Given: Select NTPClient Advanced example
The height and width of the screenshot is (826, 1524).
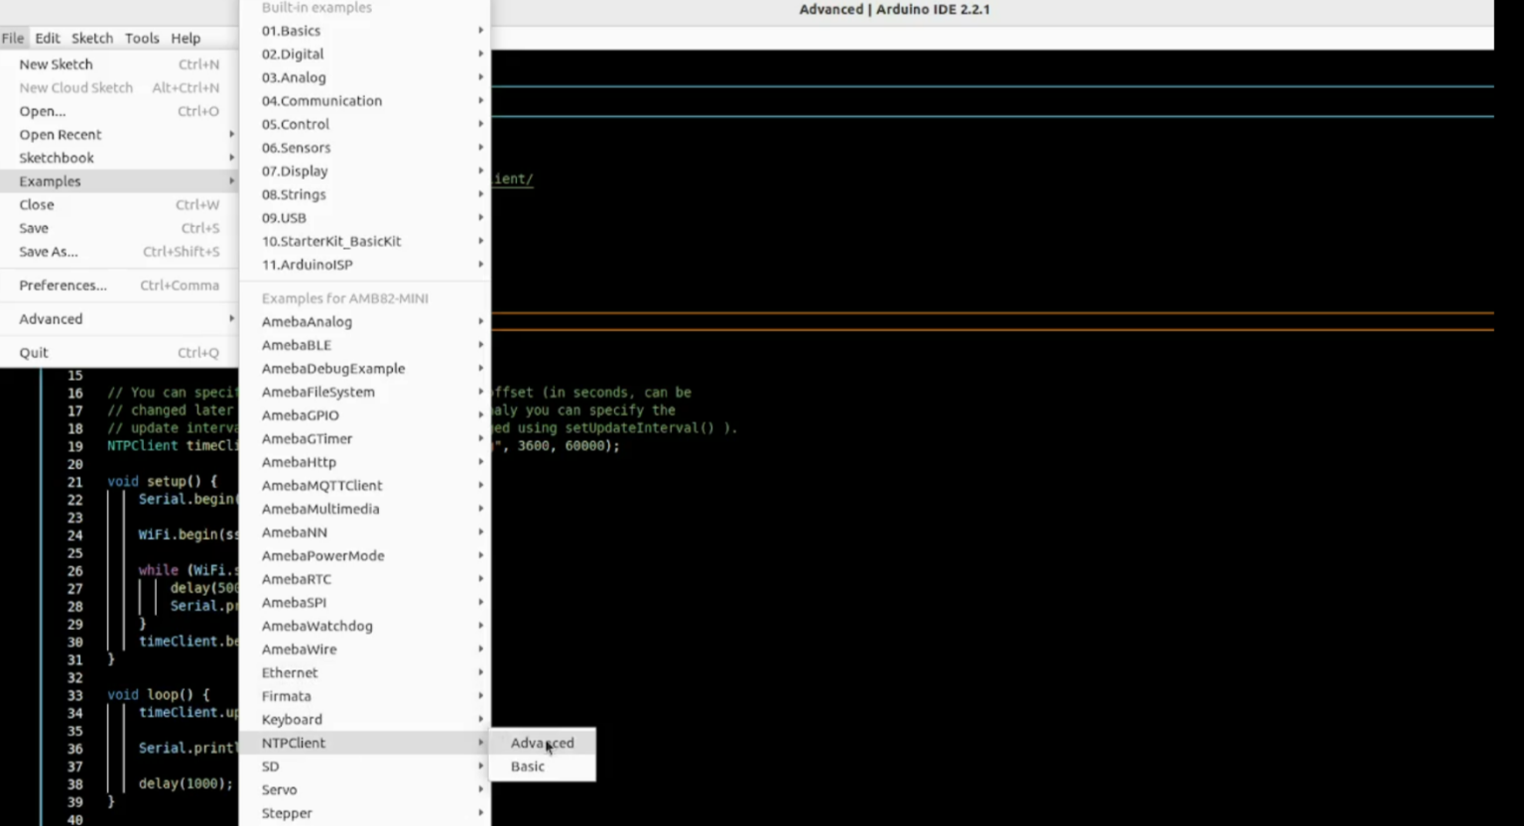Looking at the screenshot, I should [543, 743].
